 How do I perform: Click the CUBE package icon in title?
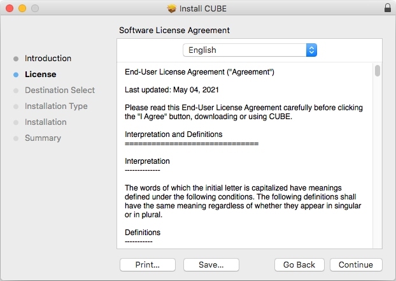pyautogui.click(x=171, y=8)
